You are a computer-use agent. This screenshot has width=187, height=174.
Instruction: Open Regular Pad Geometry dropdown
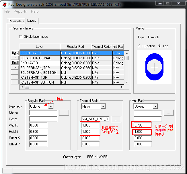(51, 106)
